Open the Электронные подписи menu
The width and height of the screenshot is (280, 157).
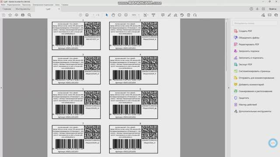43,5
